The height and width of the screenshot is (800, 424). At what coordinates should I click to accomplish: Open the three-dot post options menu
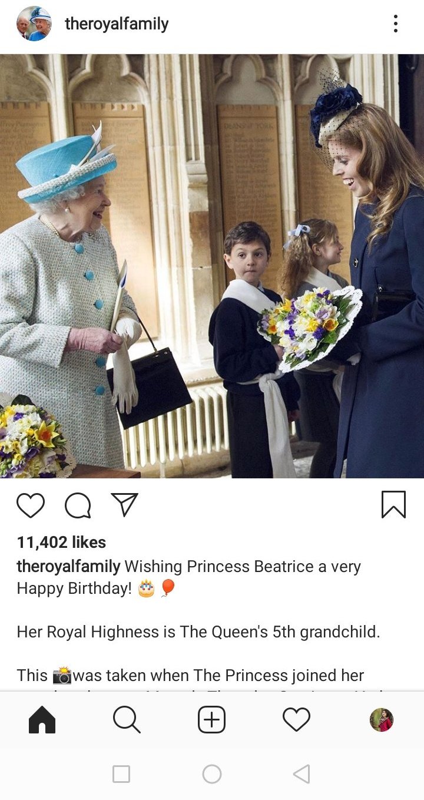coord(396,24)
